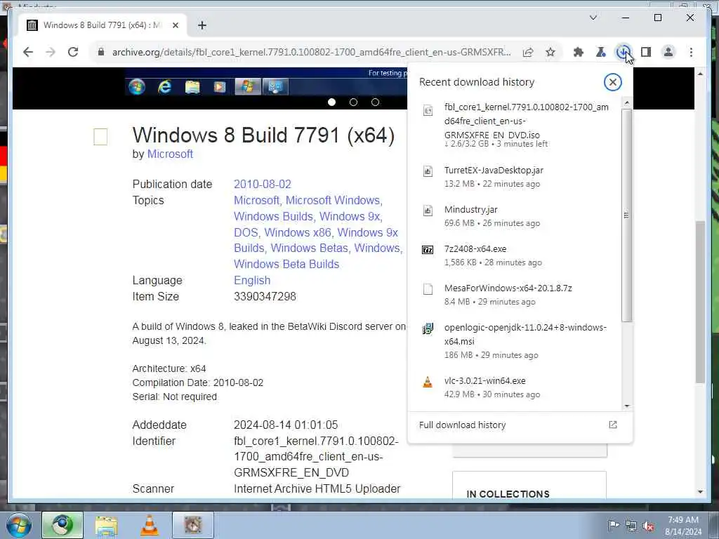Click the ISO file icon in downloads
The height and width of the screenshot is (539, 719).
coord(428,110)
